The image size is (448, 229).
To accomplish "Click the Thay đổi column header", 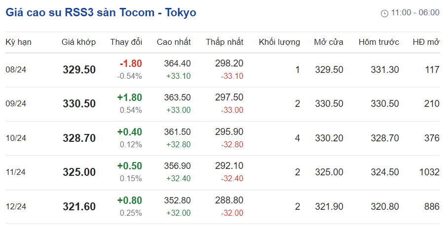I will coord(126,42).
